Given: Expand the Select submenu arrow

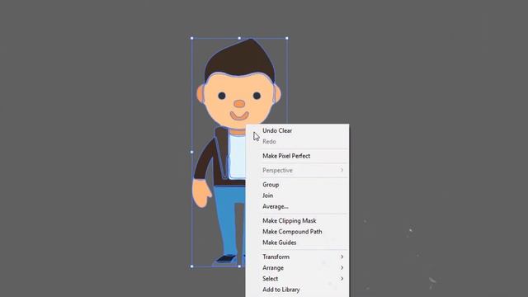Looking at the screenshot, I should click(x=342, y=279).
